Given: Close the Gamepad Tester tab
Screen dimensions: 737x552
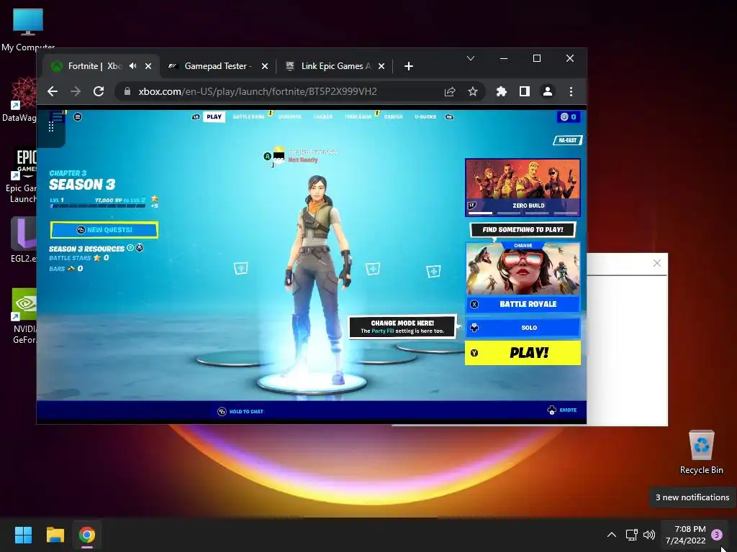Looking at the screenshot, I should click(265, 66).
